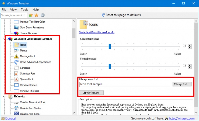Open the View menu
This screenshot has width=199, height=121.
coord(13,10)
